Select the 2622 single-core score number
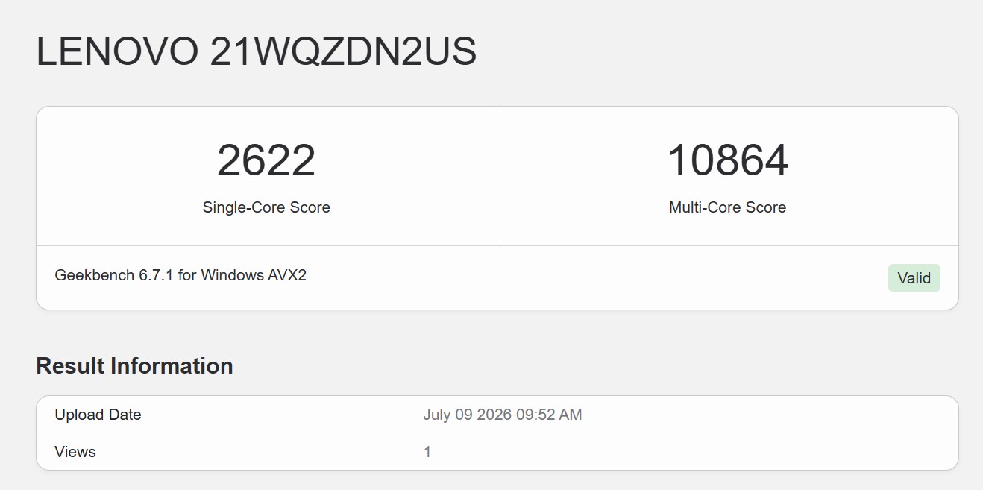 point(266,160)
